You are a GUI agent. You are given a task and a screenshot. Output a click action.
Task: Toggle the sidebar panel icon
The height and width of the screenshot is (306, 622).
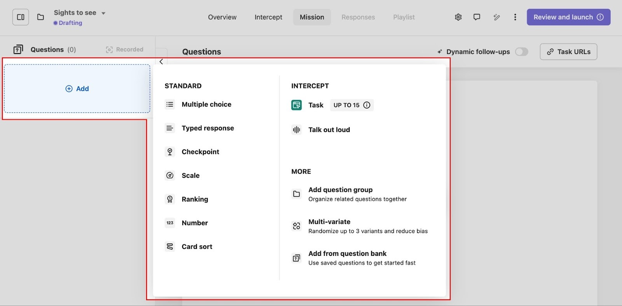[21, 17]
